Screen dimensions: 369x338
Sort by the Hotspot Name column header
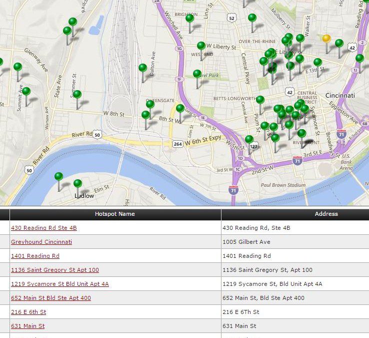[x=114, y=214]
